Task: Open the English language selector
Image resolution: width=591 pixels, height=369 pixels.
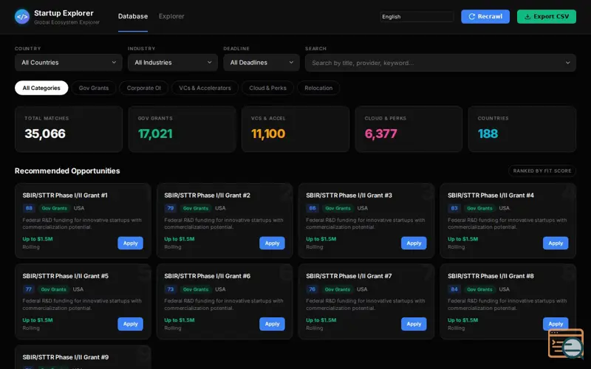Action: (x=417, y=16)
